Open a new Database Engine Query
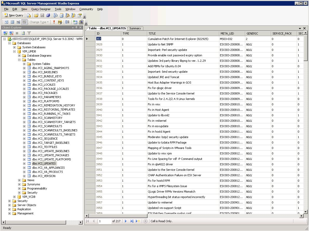Screen dimensions: 309x231 click(x=29, y=15)
